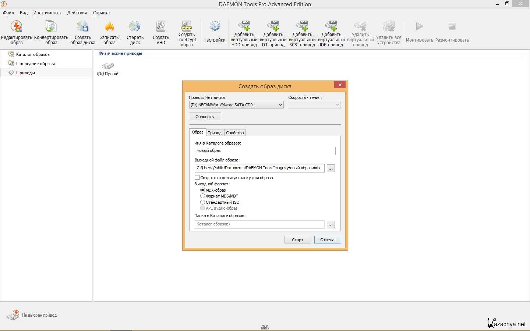Click the Edit image (Редактировать образ) toolbar icon
Viewport: 530px width, 331px height.
point(17,27)
